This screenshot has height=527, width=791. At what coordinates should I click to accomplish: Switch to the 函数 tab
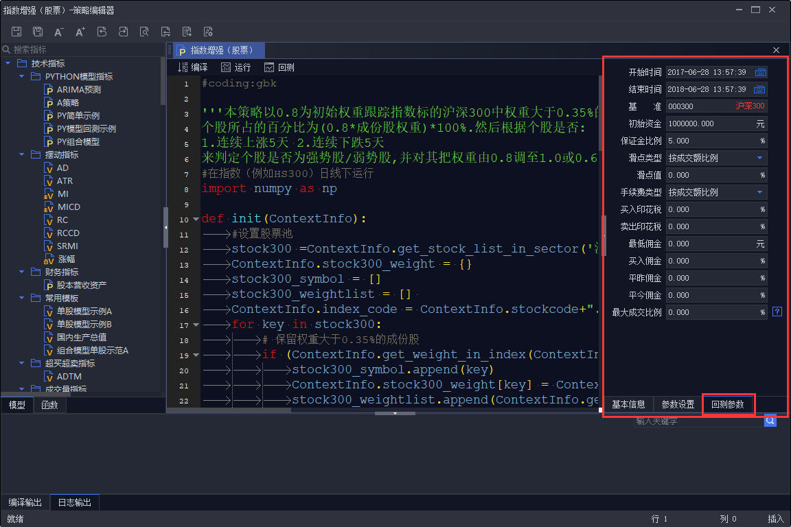49,405
